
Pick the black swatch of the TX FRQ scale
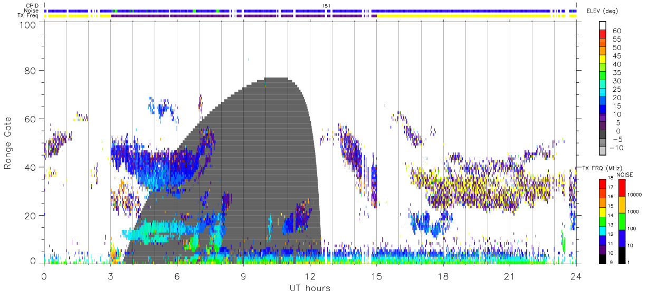coord(602,259)
